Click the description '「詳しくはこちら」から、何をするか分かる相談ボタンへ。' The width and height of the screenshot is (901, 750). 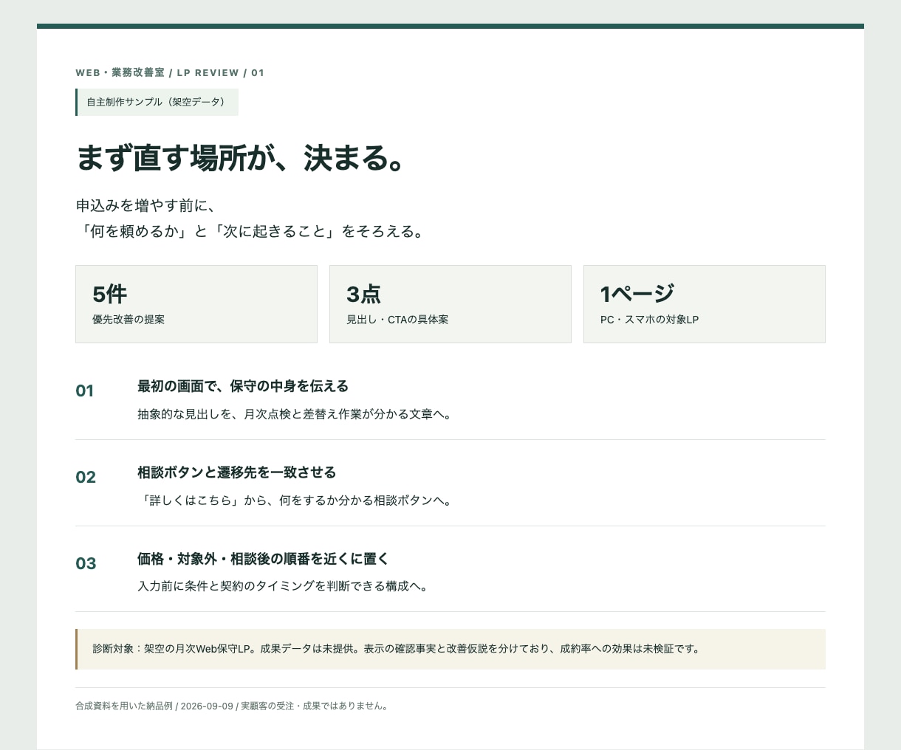295,500
